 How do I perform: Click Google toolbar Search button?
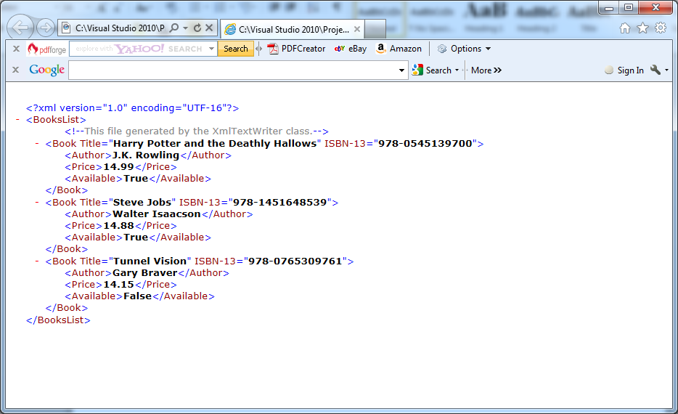[x=431, y=70]
